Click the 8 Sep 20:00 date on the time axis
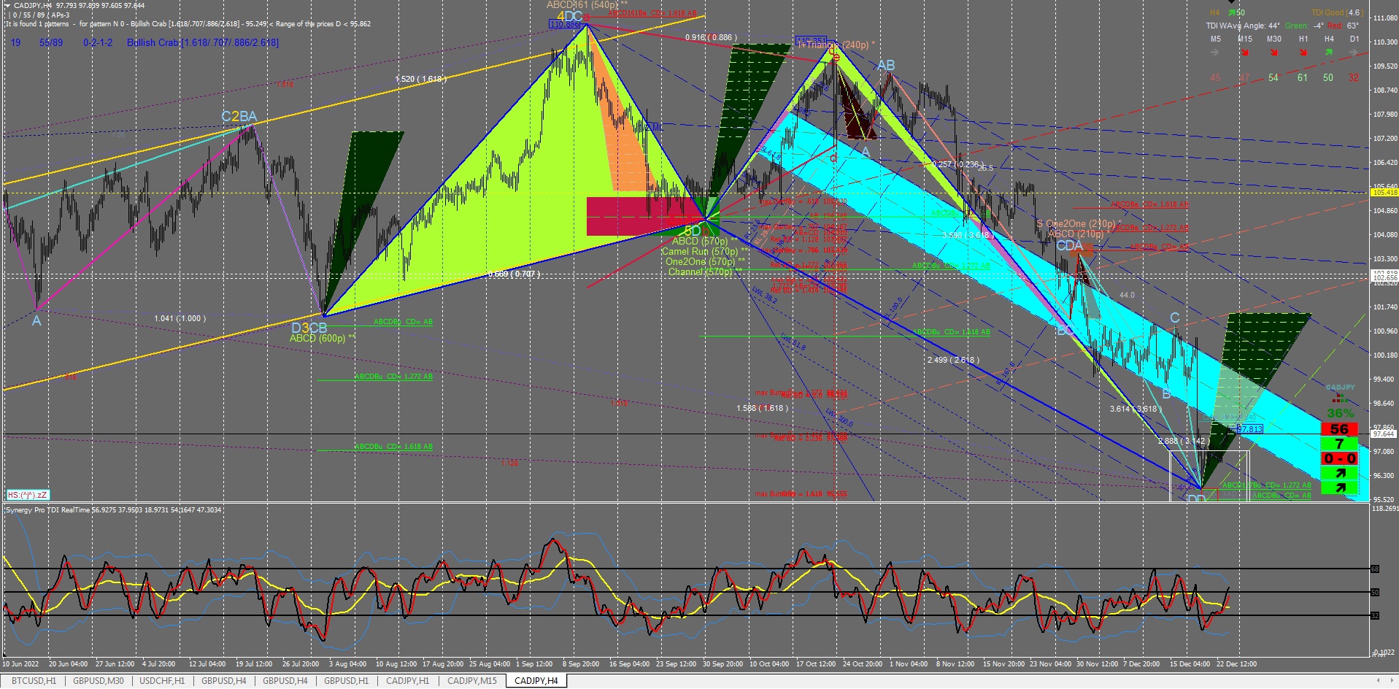This screenshot has width=1399, height=689. pyautogui.click(x=581, y=664)
